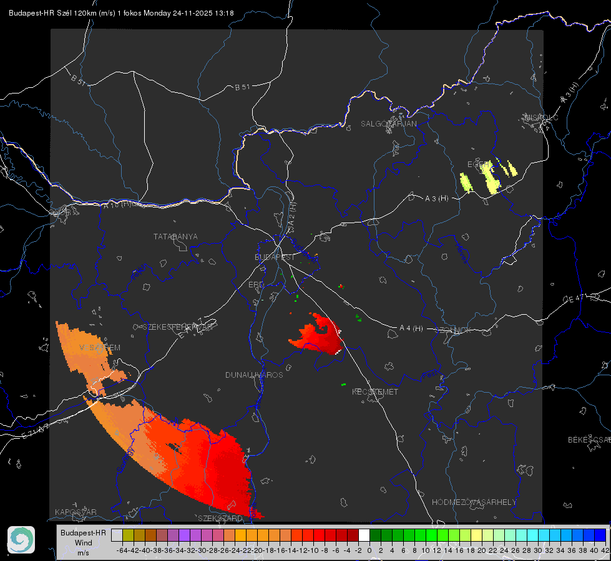
Task: Click the 'A 2 (H)' road label
Action: [x=291, y=213]
